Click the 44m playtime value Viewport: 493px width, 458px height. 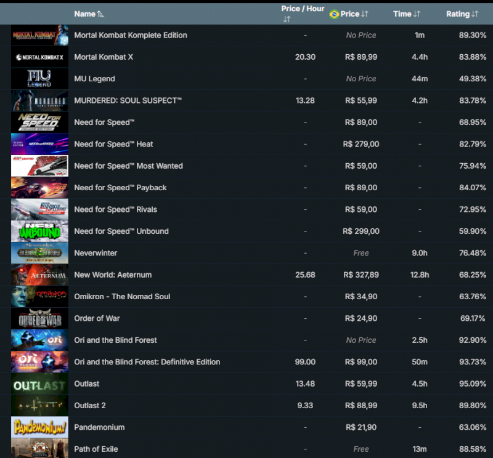coord(420,79)
